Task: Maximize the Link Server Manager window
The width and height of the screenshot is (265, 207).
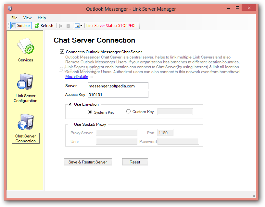Action: tap(237, 7)
